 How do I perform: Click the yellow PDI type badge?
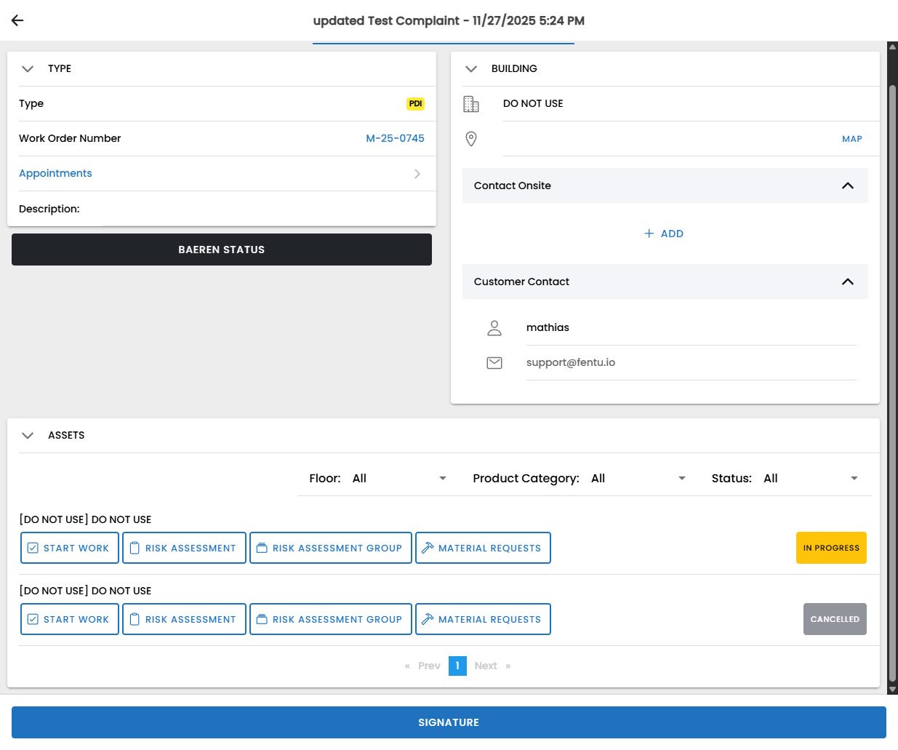[415, 104]
